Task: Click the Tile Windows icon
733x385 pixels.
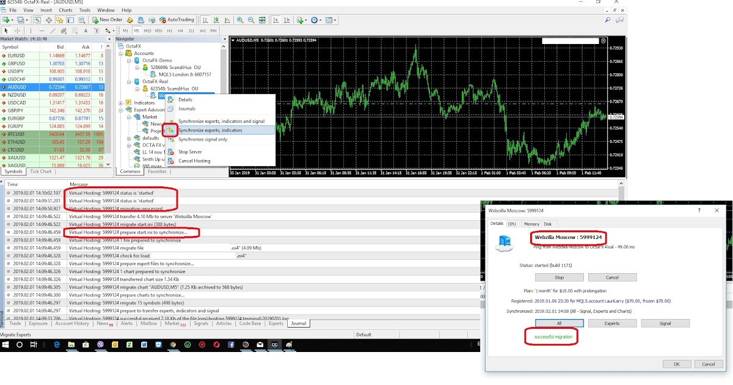Action: click(262, 20)
